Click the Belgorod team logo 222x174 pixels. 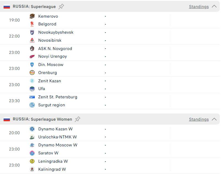click(32, 24)
